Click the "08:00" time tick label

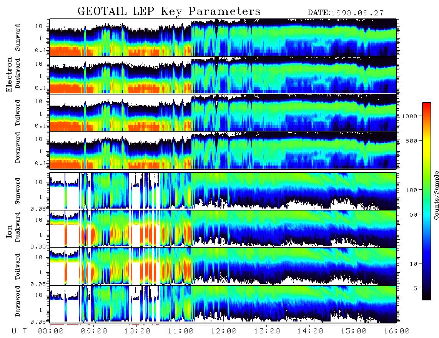point(51,331)
